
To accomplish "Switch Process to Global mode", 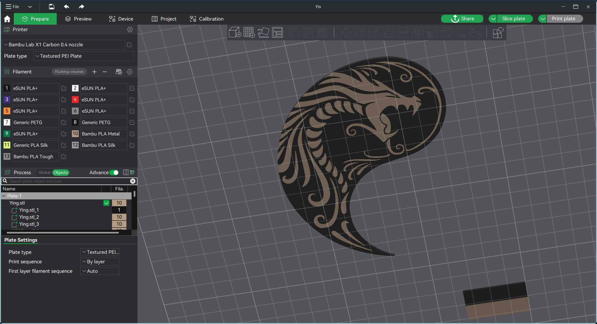I will click(44, 173).
